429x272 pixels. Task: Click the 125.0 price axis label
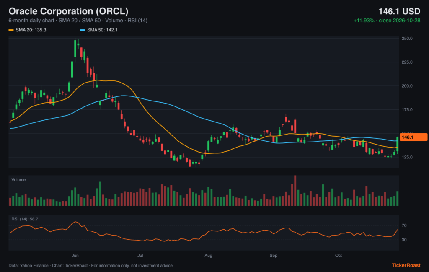(407, 157)
